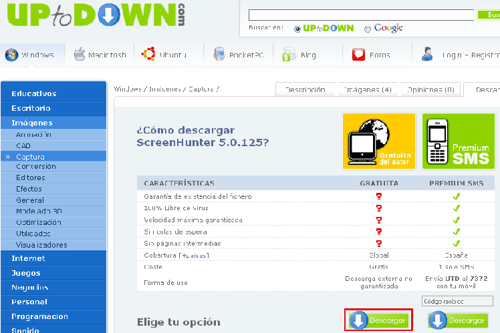Click the free Descargar button highlighted in red

pyautogui.click(x=378, y=320)
